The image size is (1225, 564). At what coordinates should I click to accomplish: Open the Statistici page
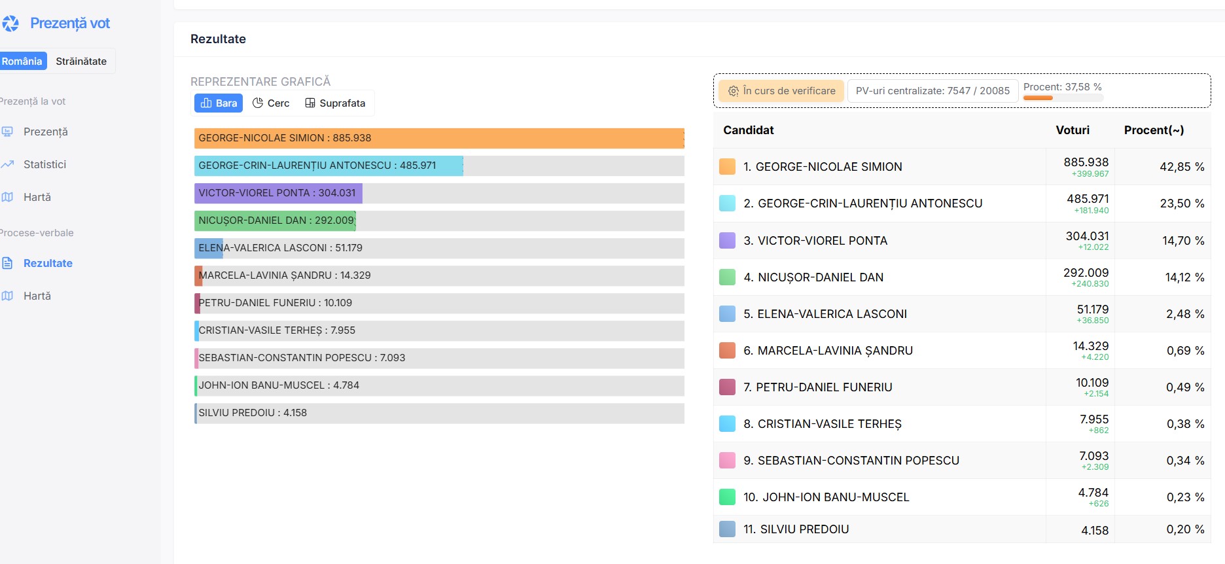(44, 164)
